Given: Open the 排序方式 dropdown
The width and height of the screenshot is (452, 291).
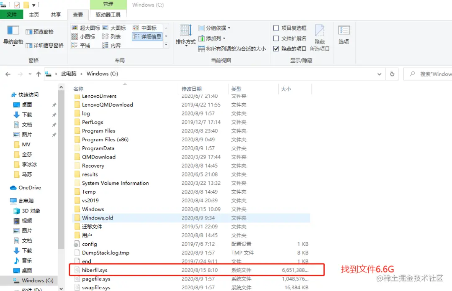Looking at the screenshot, I should pyautogui.click(x=185, y=42).
